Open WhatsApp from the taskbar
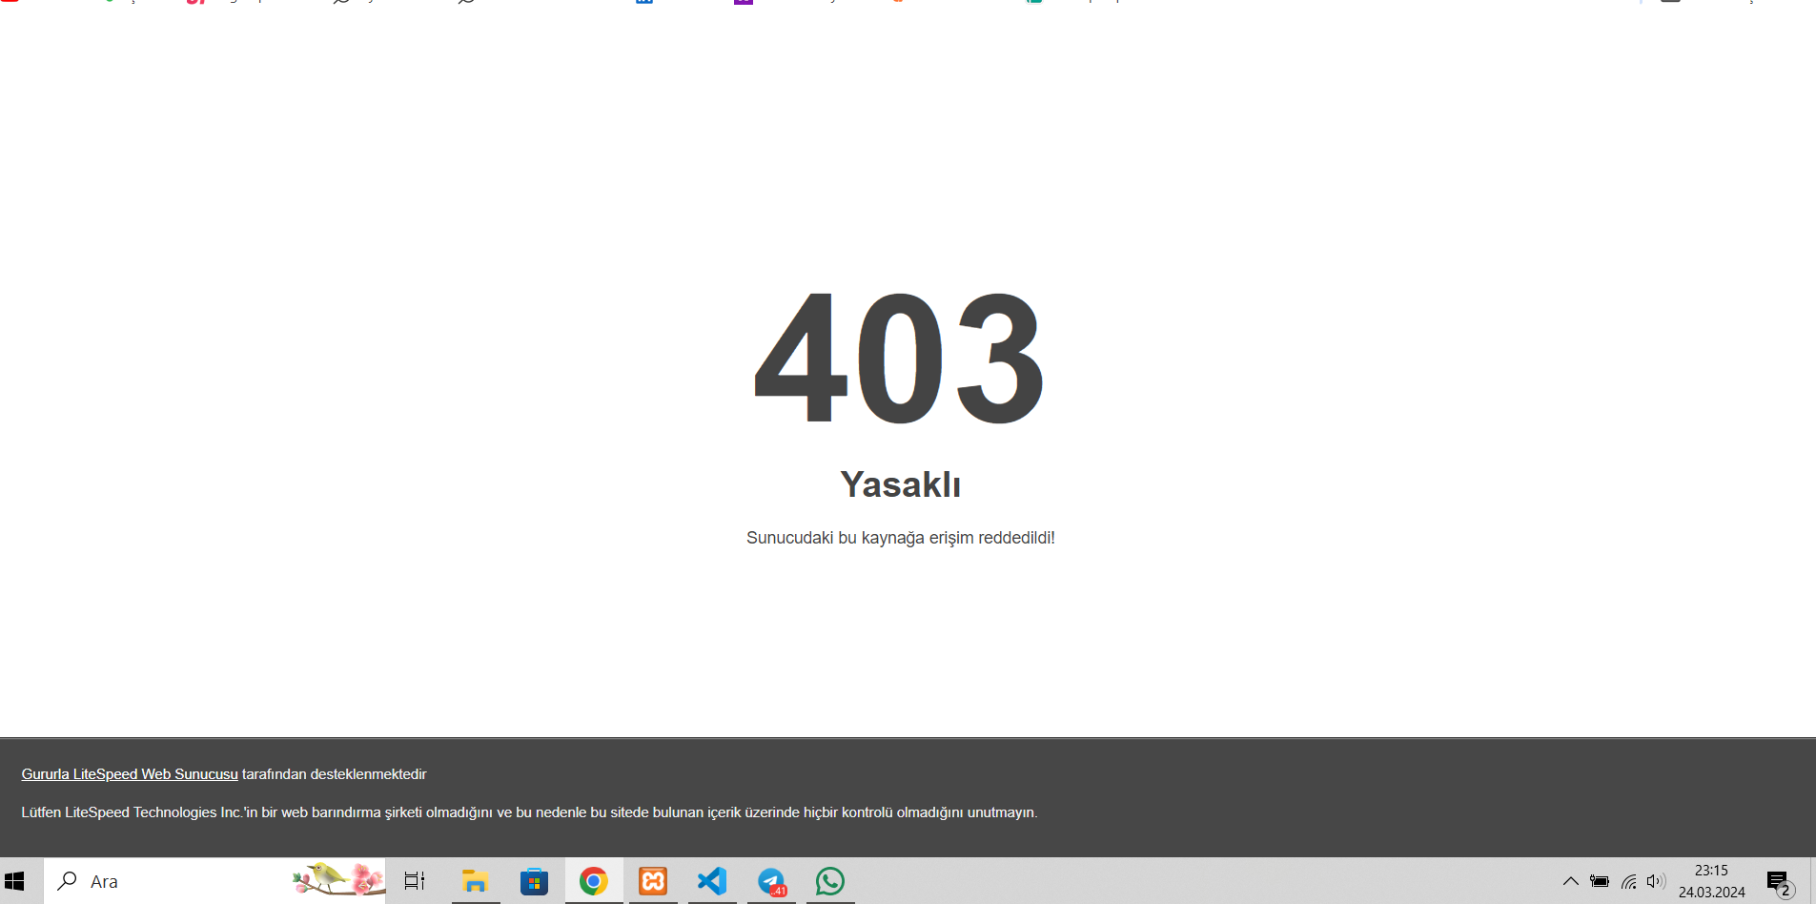The width and height of the screenshot is (1816, 904). 830,881
